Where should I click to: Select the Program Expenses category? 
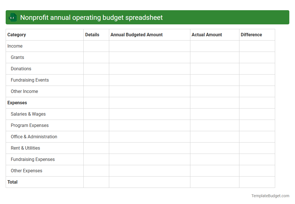pos(29,125)
